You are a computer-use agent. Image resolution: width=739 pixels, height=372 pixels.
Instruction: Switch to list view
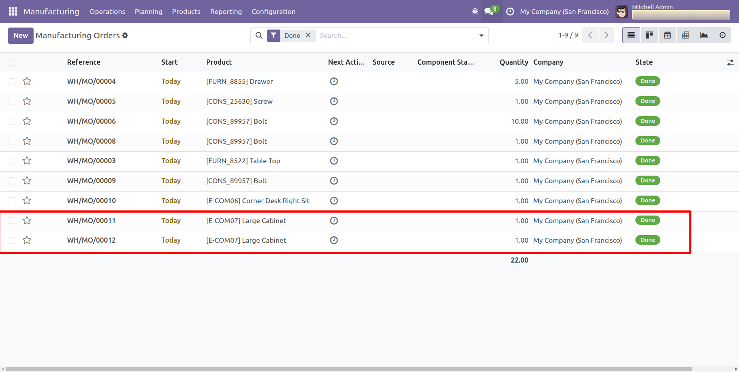631,35
